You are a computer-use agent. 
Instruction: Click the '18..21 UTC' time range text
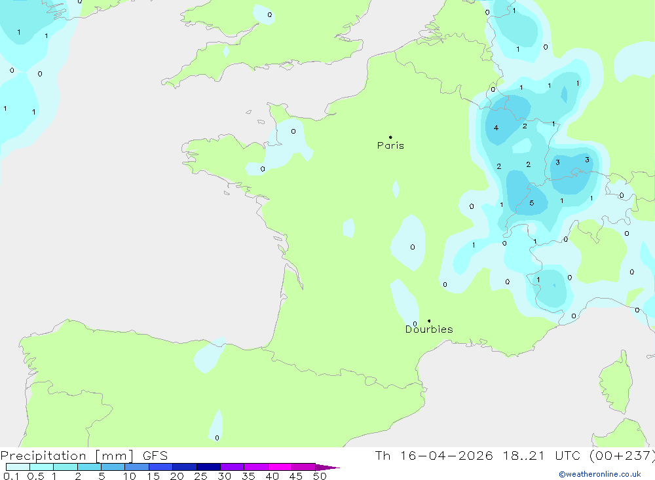pos(542,456)
